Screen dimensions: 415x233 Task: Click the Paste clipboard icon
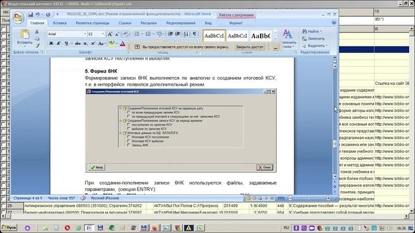(x=25, y=34)
